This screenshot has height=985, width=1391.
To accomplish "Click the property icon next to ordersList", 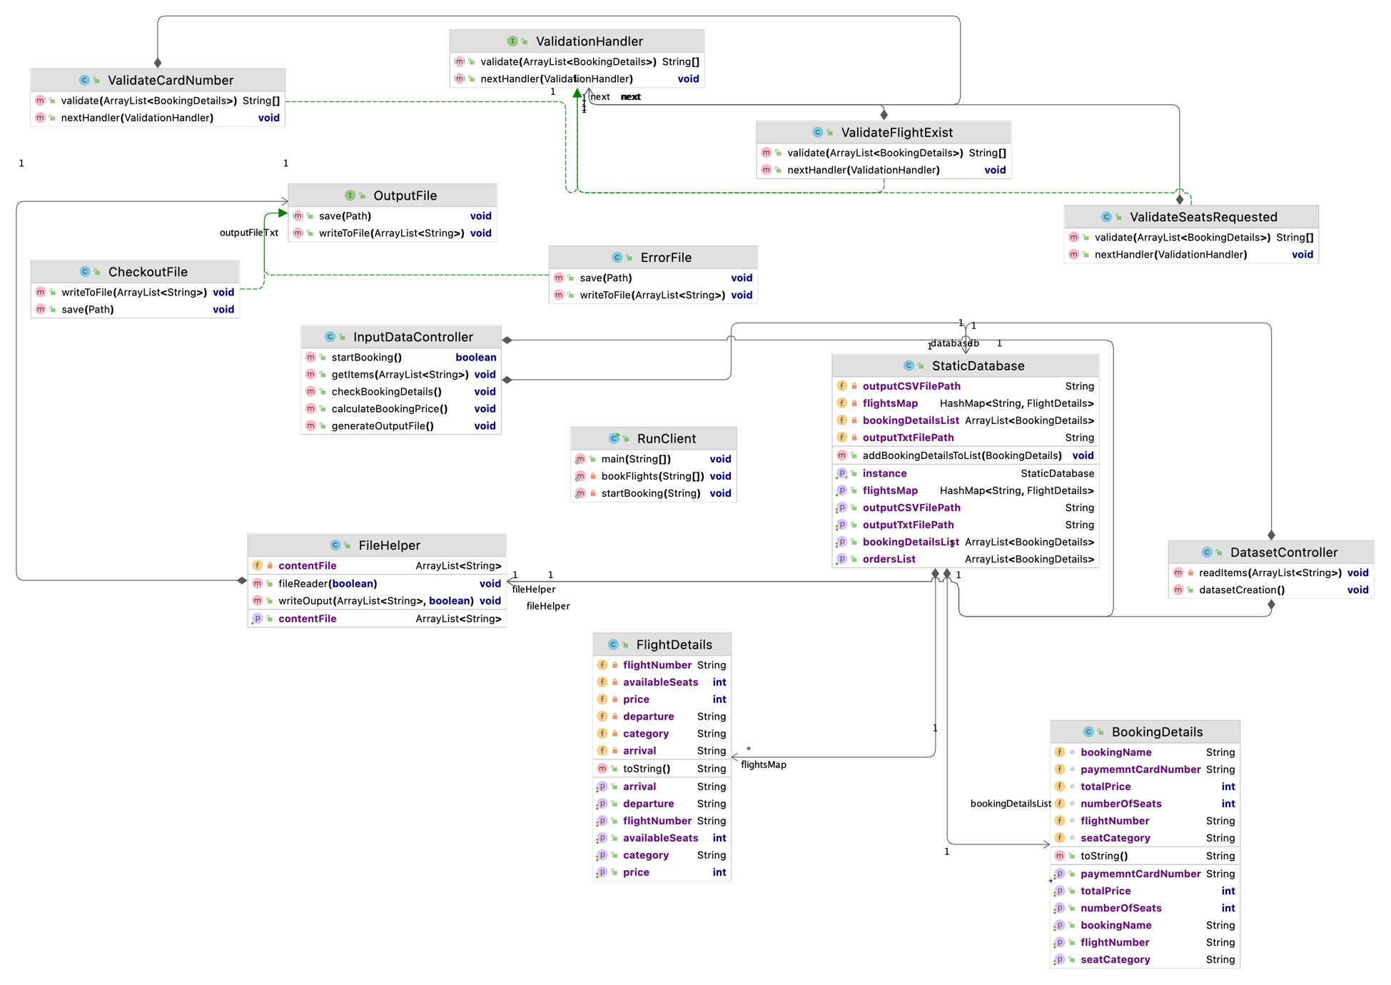I will pos(841,560).
